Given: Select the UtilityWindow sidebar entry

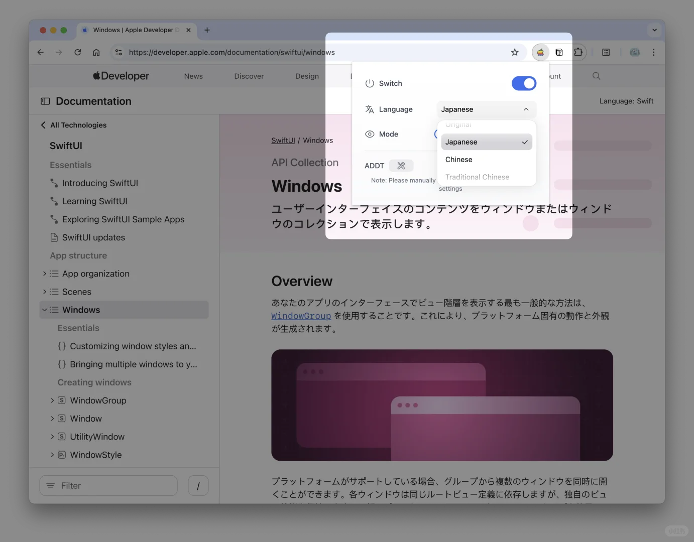Looking at the screenshot, I should tap(97, 437).
